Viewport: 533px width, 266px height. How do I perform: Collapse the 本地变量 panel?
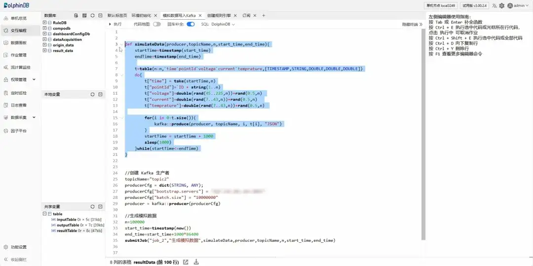tap(100, 94)
